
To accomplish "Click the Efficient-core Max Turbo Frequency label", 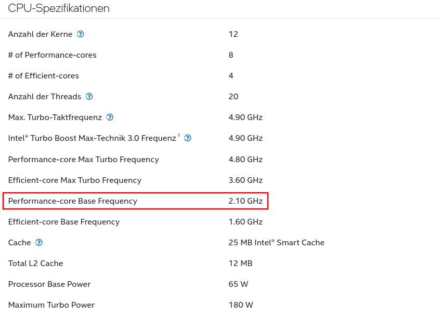I will pos(75,180).
